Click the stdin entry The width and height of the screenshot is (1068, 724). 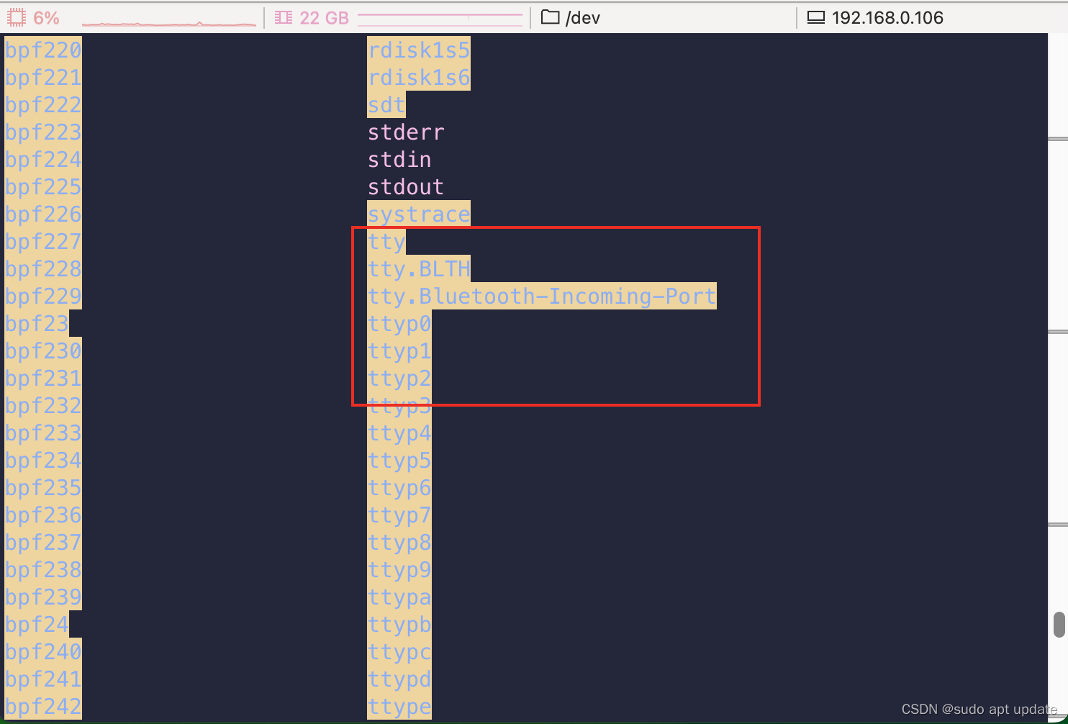tap(399, 159)
